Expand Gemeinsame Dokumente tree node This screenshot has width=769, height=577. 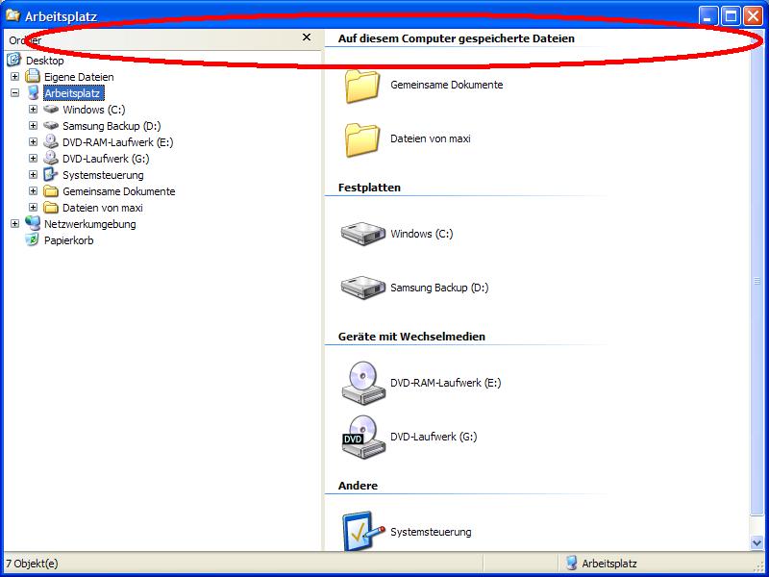pos(33,190)
